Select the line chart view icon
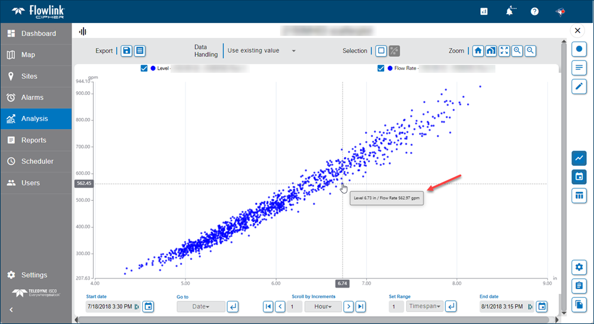This screenshot has height=324, width=594. 579,158
